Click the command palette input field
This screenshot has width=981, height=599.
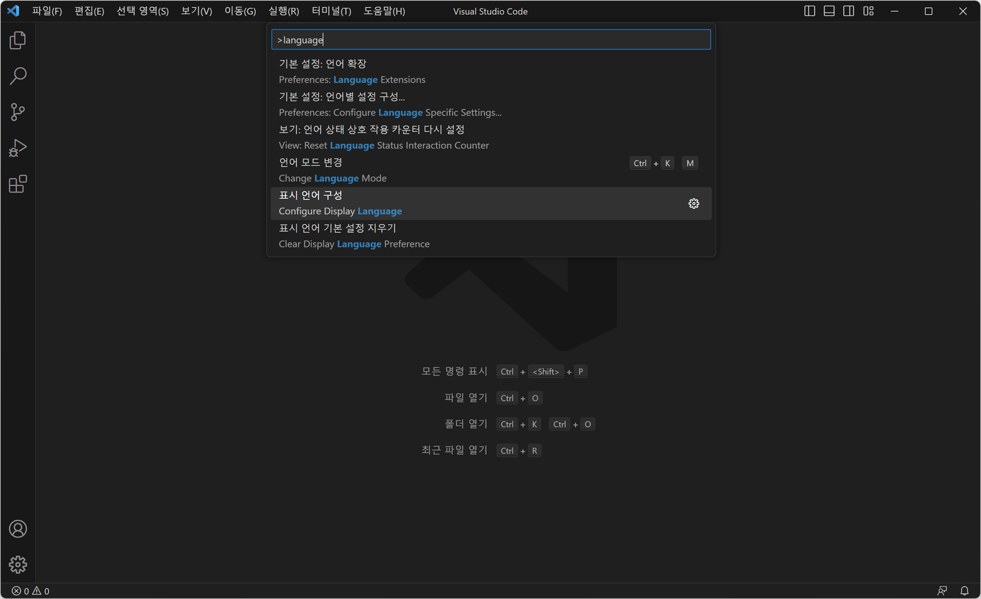[x=490, y=40]
